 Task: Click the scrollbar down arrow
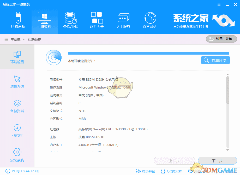pyautogui.click(x=227, y=150)
